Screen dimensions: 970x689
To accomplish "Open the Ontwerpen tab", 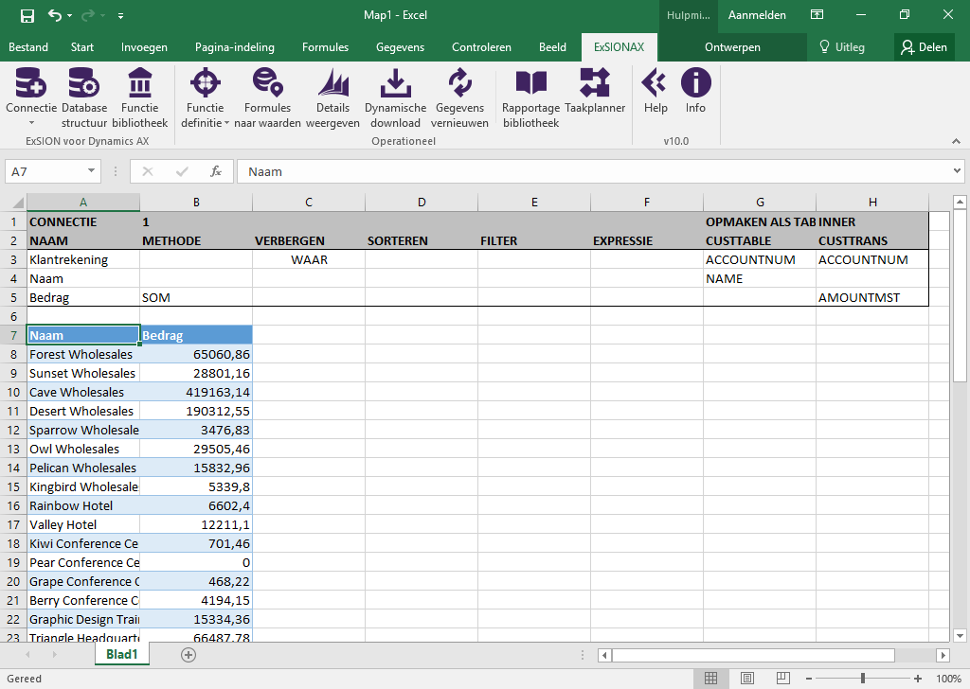I will (732, 47).
